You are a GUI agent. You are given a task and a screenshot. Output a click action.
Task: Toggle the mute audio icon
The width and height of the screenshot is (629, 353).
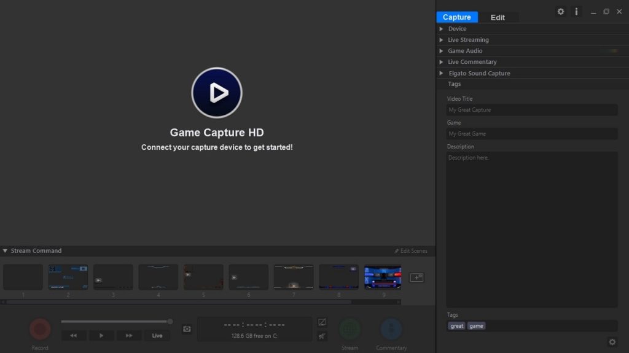point(322,336)
